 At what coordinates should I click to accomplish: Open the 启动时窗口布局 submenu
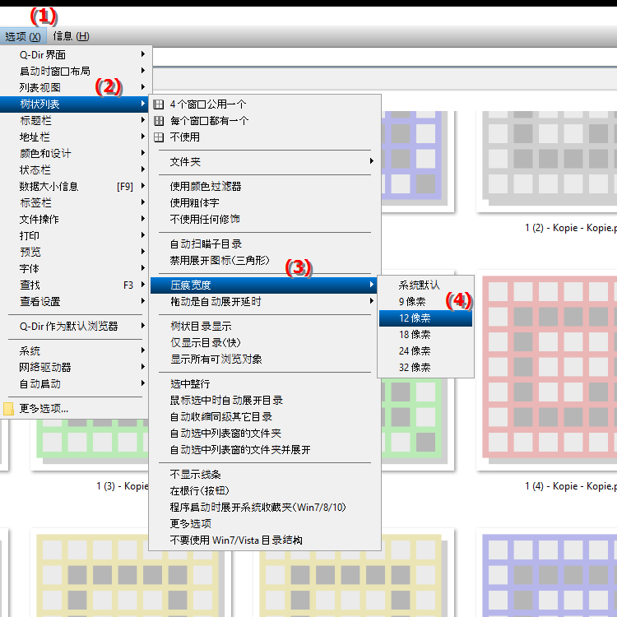point(74,72)
